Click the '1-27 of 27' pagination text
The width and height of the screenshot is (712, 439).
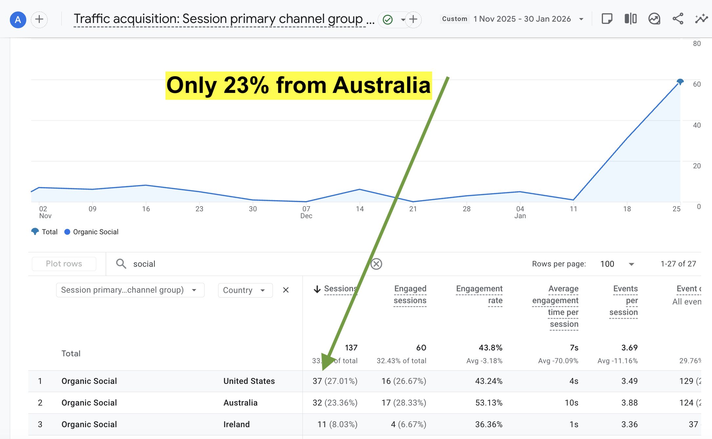[678, 264]
